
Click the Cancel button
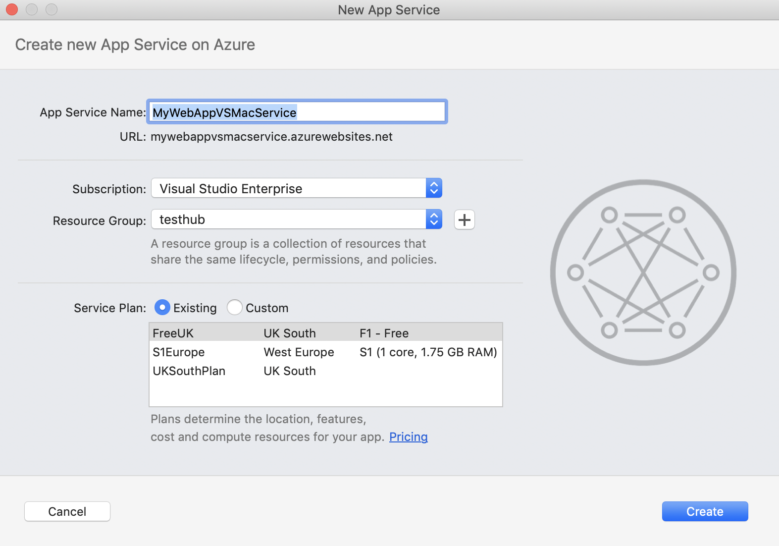coord(67,511)
